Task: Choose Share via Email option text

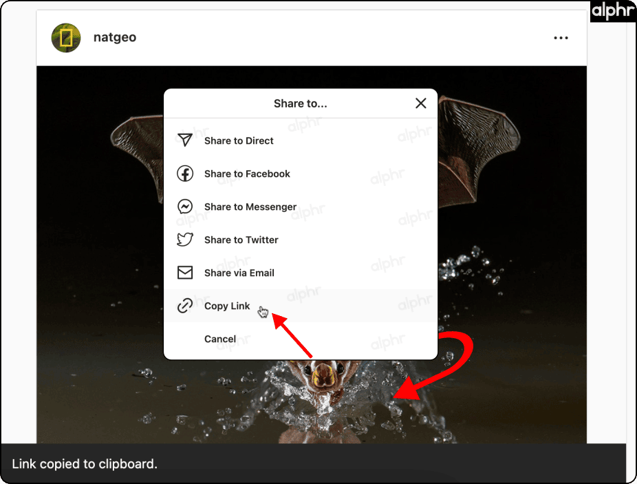Action: [239, 273]
